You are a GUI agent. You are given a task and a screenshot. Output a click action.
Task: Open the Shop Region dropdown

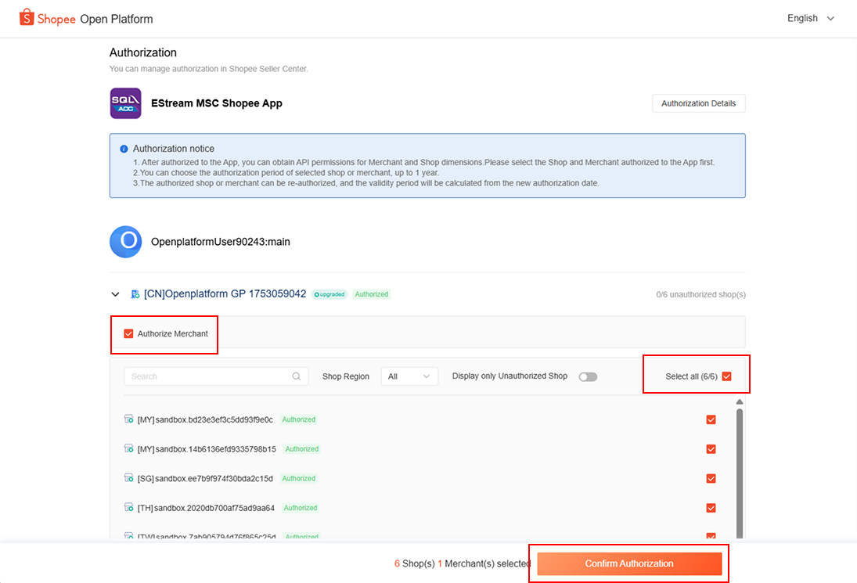click(409, 376)
